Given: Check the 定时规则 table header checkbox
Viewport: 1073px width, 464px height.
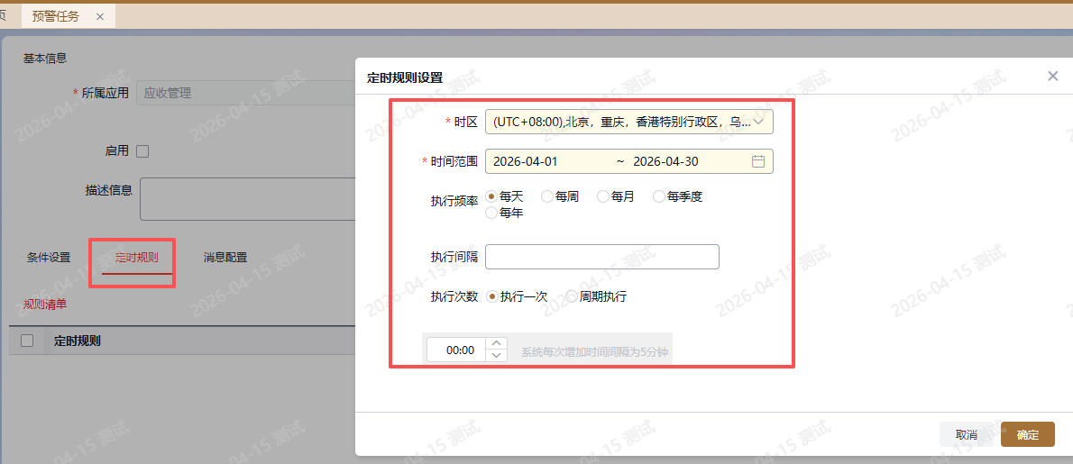Looking at the screenshot, I should 27,341.
